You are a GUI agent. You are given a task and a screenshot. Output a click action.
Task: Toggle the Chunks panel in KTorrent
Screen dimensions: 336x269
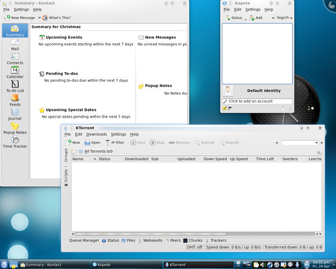tap(193, 240)
